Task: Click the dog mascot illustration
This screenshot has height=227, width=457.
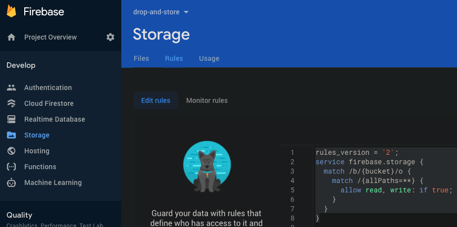Action: click(207, 167)
